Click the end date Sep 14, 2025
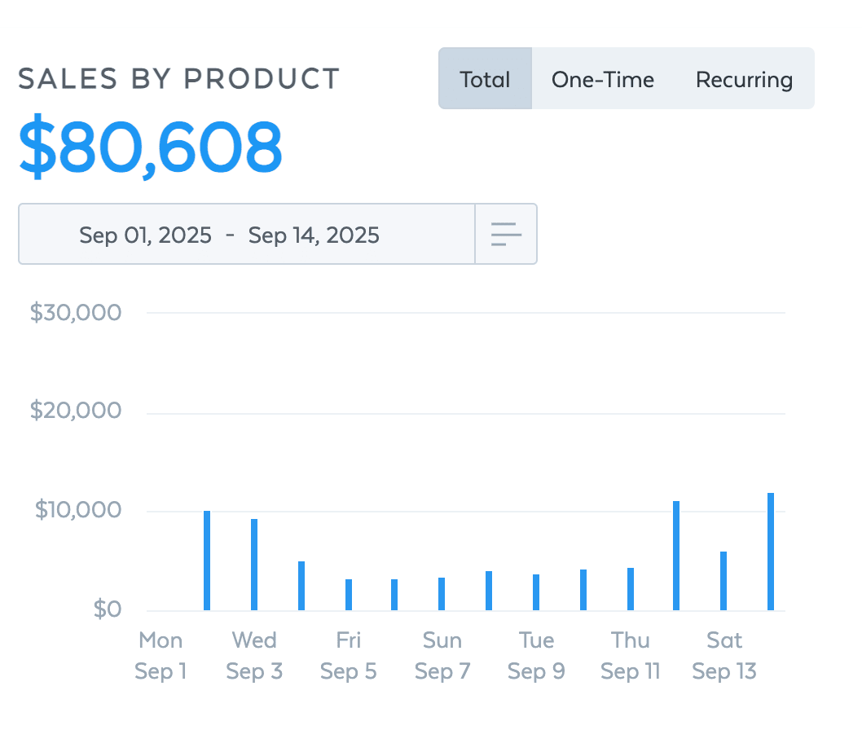The height and width of the screenshot is (730, 862). [x=314, y=235]
